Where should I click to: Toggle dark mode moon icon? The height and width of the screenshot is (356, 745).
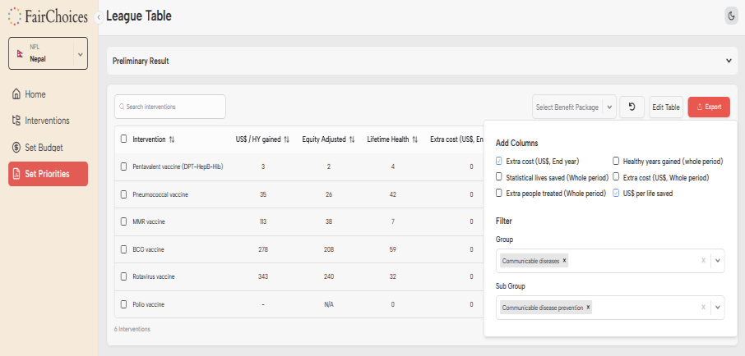[731, 16]
